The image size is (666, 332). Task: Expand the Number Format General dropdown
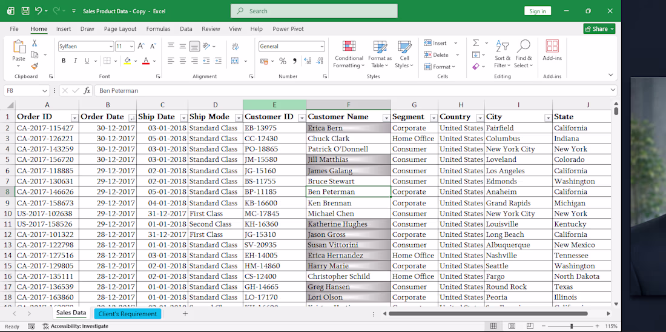point(321,47)
